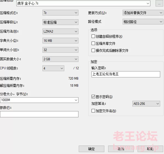Expand the 路径模式 相对路径 dropdown
The width and height of the screenshot is (164, 154).
pos(143,21)
